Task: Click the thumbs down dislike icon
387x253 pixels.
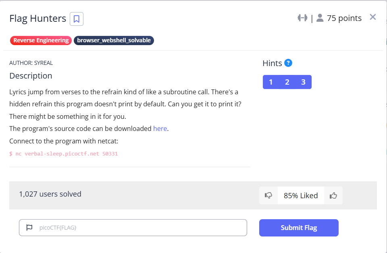Action: click(x=268, y=195)
